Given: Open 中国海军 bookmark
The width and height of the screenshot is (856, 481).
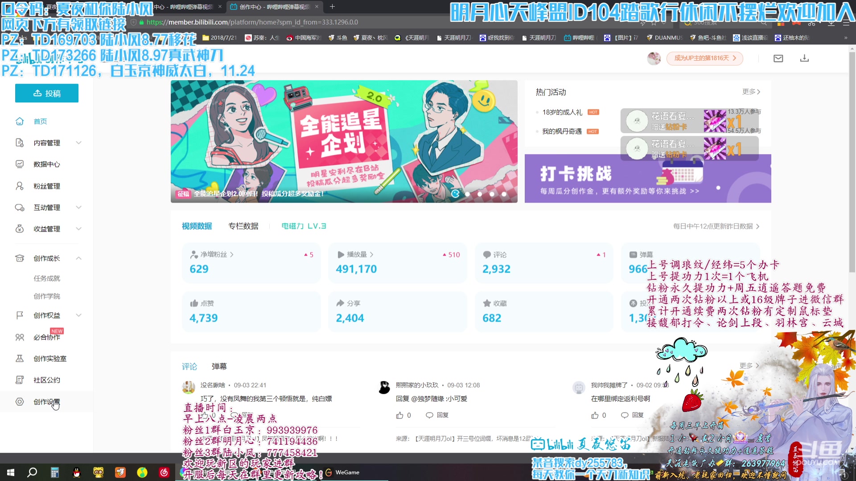Looking at the screenshot, I should (x=304, y=38).
